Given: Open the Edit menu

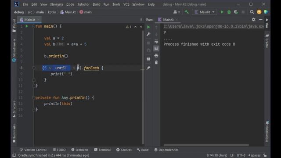Looking at the screenshot, I should click(34, 4).
